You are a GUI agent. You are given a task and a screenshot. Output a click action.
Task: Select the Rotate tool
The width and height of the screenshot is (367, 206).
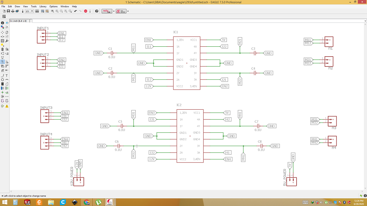click(7, 37)
